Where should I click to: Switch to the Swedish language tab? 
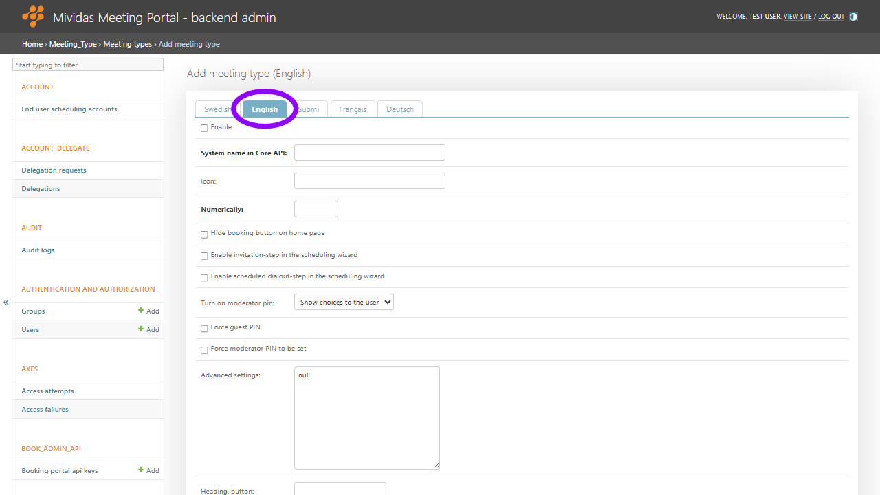tap(216, 109)
